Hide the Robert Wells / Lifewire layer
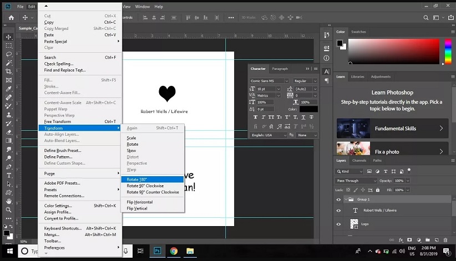The image size is (456, 261). 338,211
